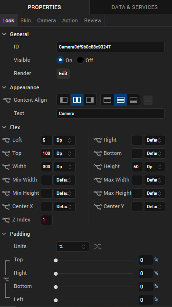Click the Render Edit button
Image resolution: width=172 pixels, height=307 pixels.
point(63,73)
